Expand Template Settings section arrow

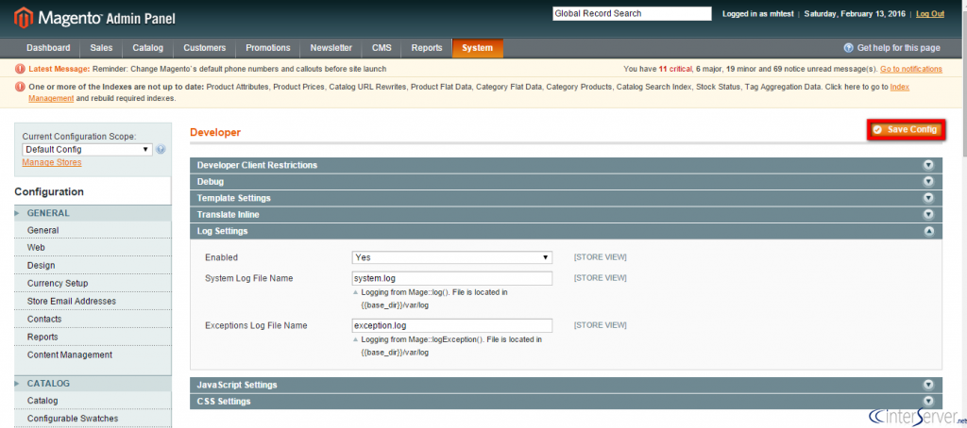coord(929,198)
